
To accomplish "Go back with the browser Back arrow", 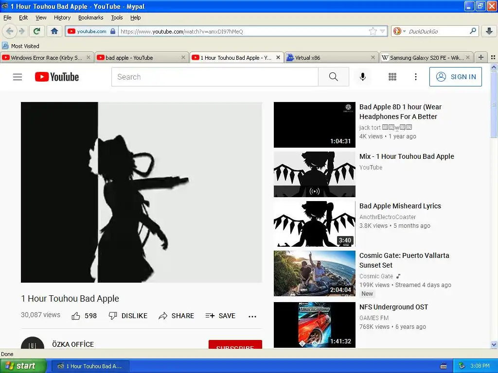I will (x=10, y=31).
